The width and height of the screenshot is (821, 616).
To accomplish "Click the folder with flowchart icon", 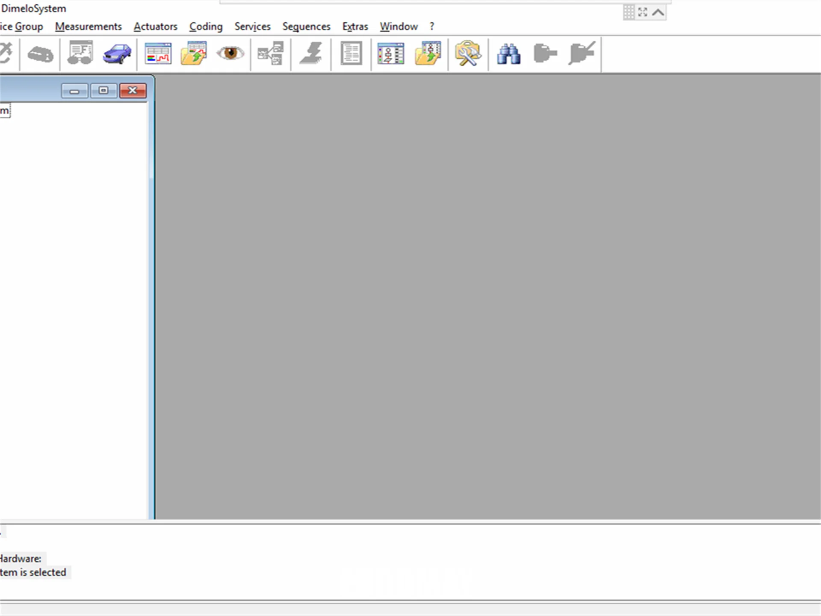I will point(428,53).
